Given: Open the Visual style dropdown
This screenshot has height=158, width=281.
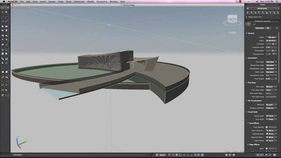Looking at the screenshot, I should click(271, 116).
